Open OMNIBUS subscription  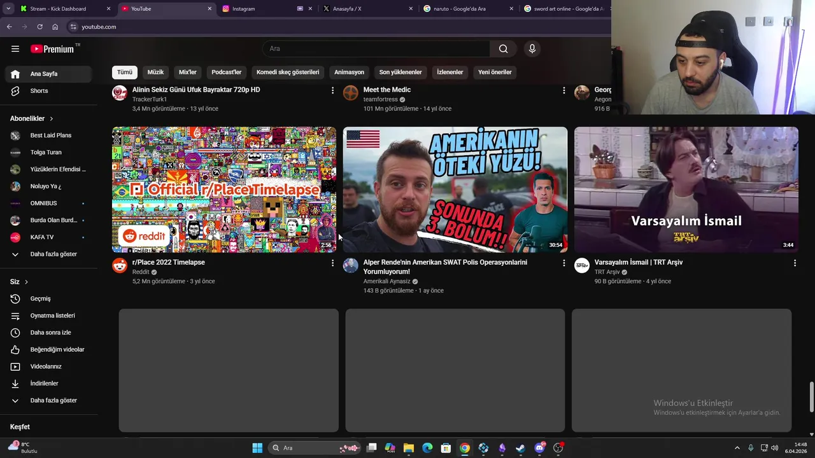click(49, 204)
